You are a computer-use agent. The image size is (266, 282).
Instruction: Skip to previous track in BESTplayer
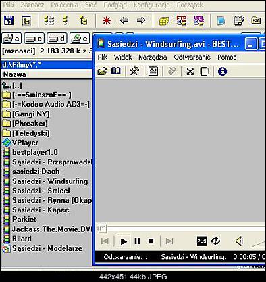point(105,241)
